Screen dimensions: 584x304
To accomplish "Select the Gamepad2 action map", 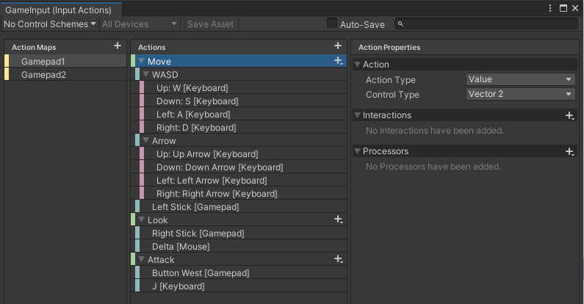I will pos(43,75).
